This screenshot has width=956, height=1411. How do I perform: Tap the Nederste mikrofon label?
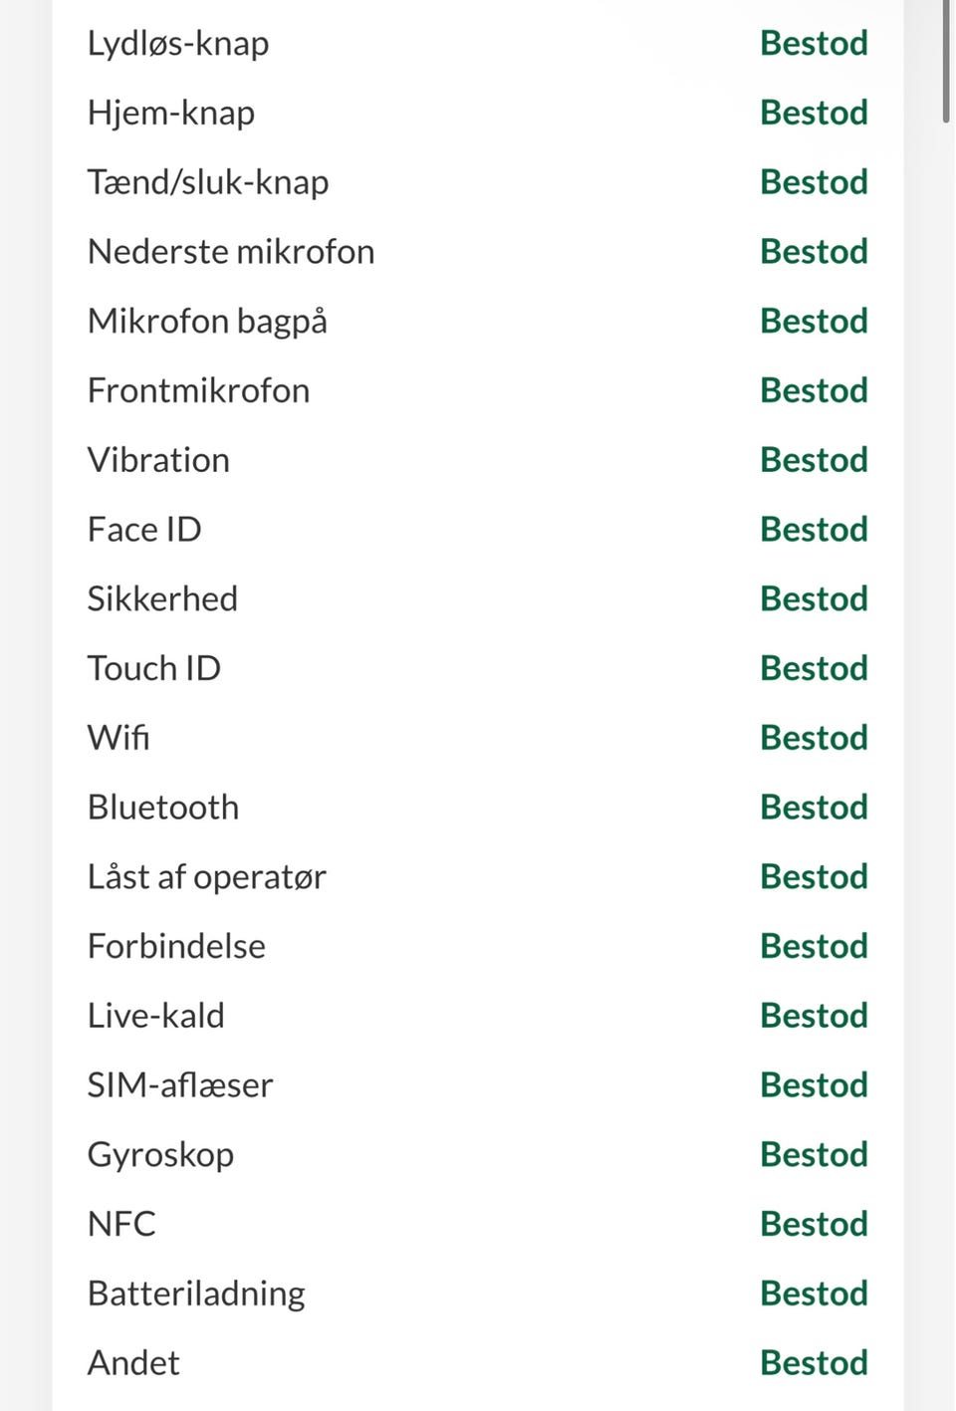pyautogui.click(x=231, y=252)
